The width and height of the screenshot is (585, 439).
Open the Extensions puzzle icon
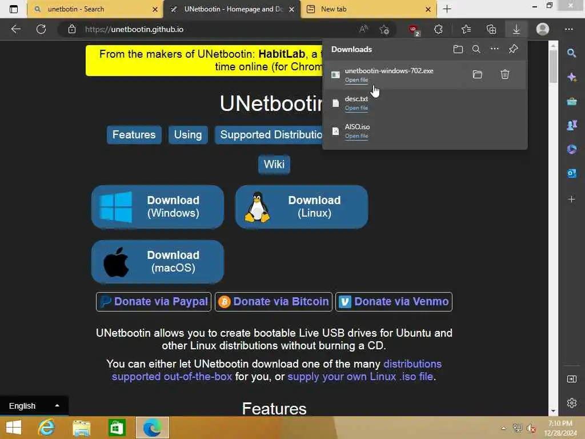[438, 29]
